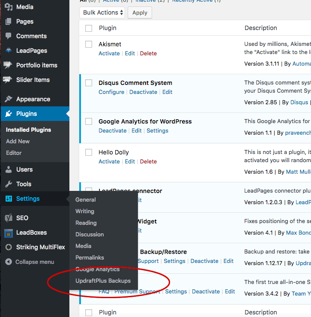Click the LeadBoxes sidebar icon
Image resolution: width=311 pixels, height=317 pixels.
9,232
